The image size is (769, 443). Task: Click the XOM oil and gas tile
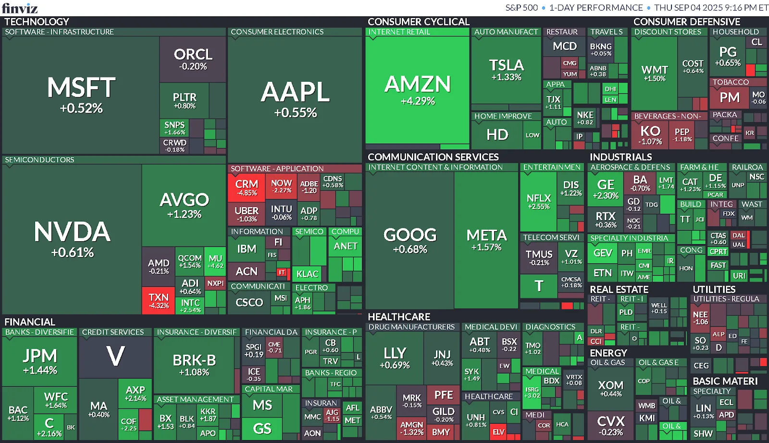point(610,388)
